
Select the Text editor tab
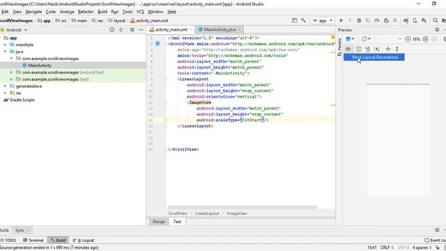[177, 222]
